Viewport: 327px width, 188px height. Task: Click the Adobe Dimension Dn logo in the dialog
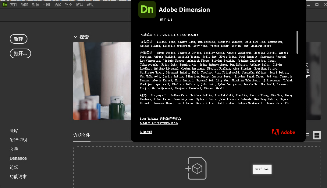pyautogui.click(x=147, y=9)
